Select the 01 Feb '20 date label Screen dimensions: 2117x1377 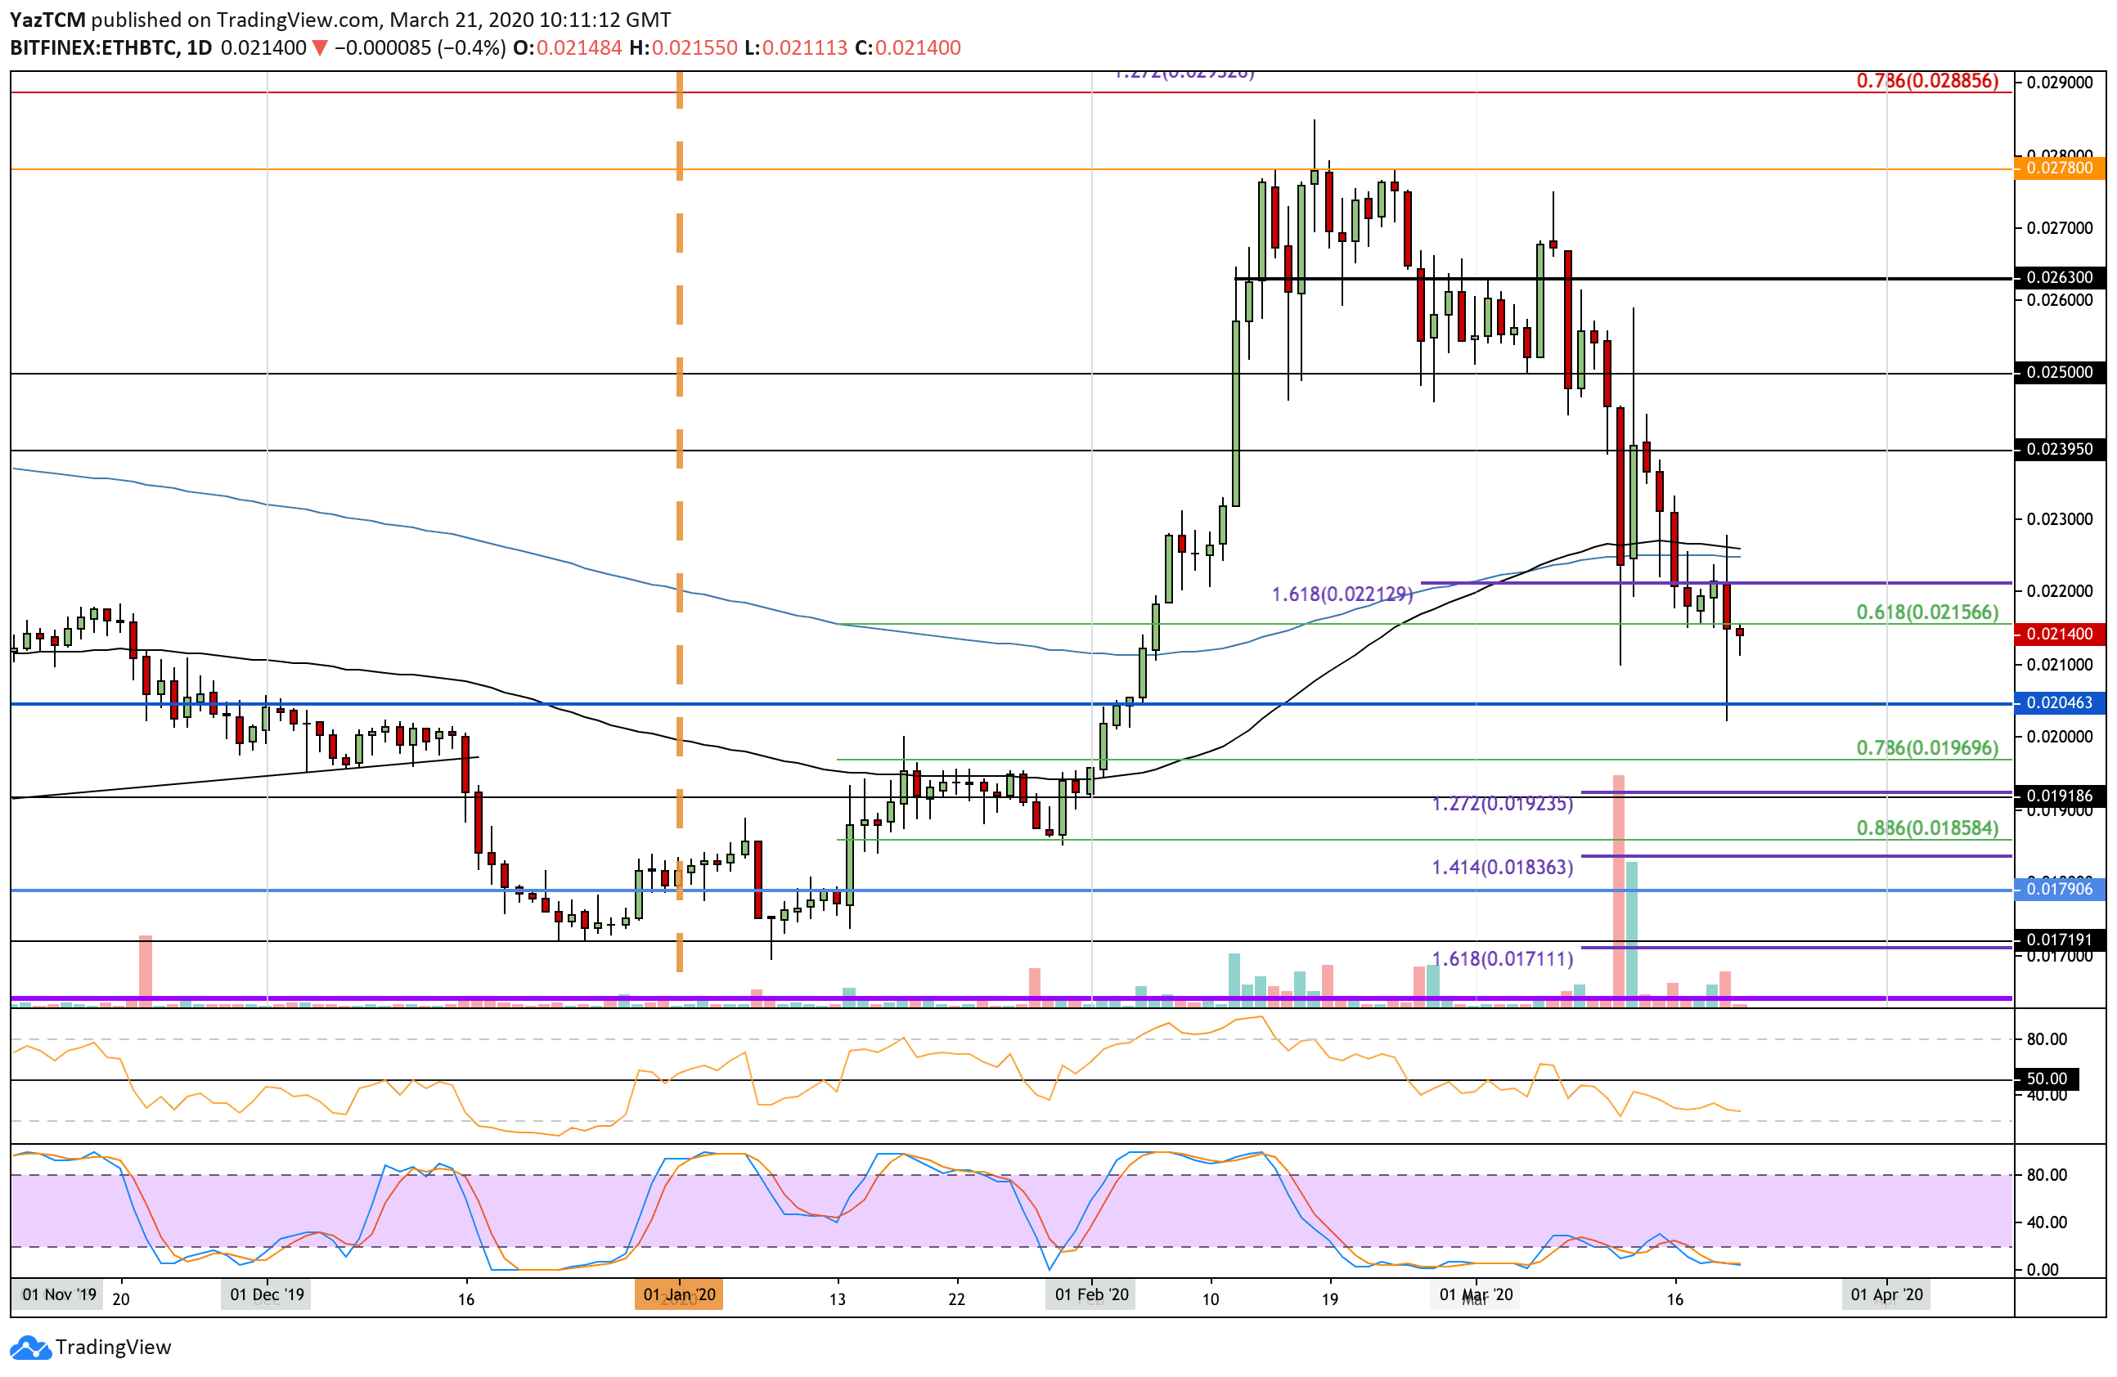click(x=1092, y=1295)
